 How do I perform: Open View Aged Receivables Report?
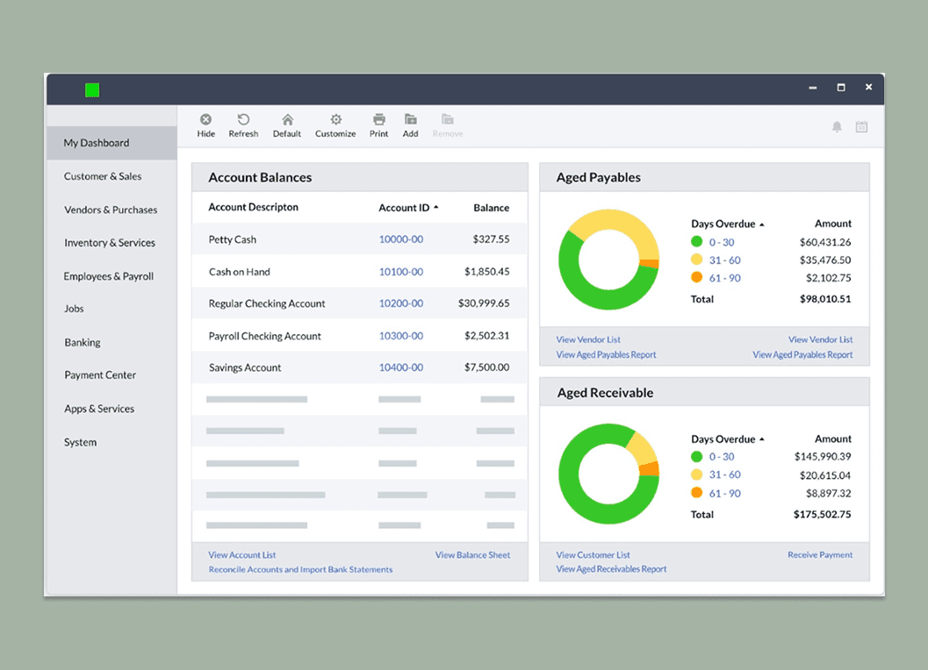[x=612, y=568]
